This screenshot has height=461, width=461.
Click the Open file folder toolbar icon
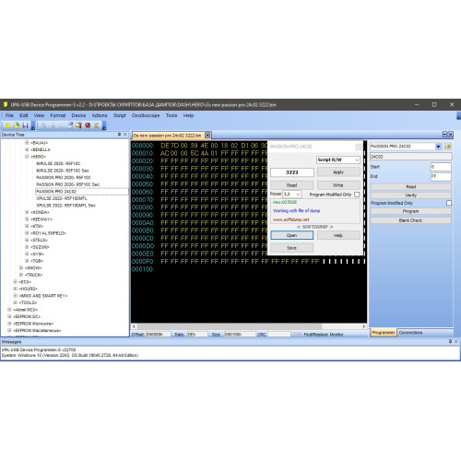tap(17, 125)
